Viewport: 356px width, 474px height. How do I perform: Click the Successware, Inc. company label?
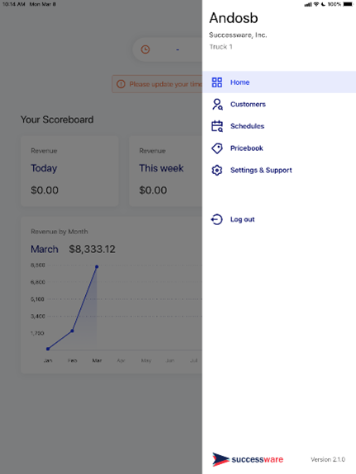(238, 35)
